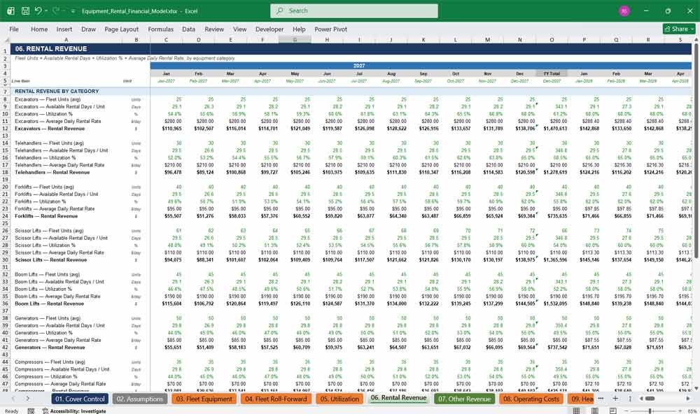The width and height of the screenshot is (700, 414).
Task: Open Customize Quick Access Toolbar dropdown
Action: click(73, 11)
